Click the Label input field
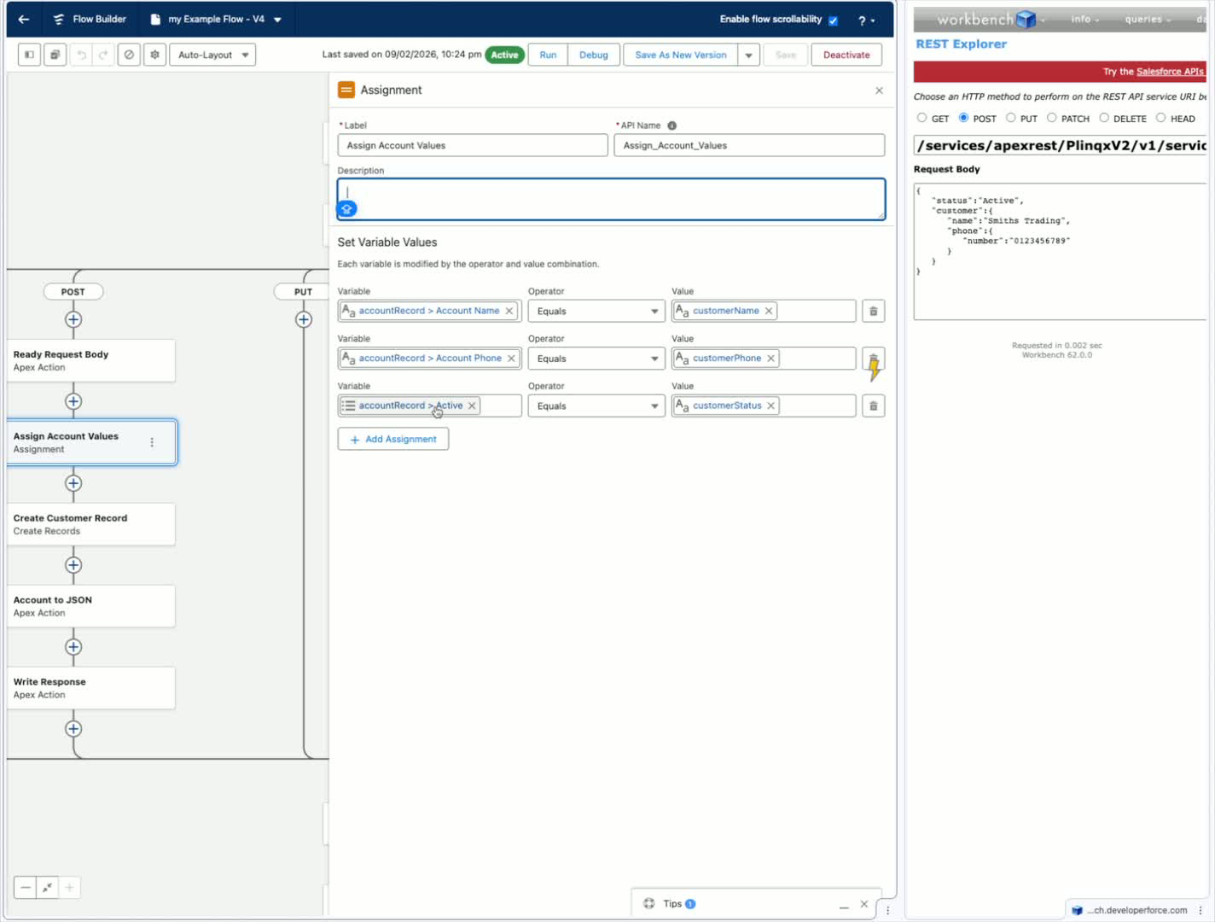The height and width of the screenshot is (922, 1215). click(473, 145)
